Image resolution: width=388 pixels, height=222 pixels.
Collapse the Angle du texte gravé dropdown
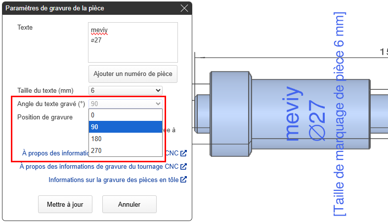[126, 104]
